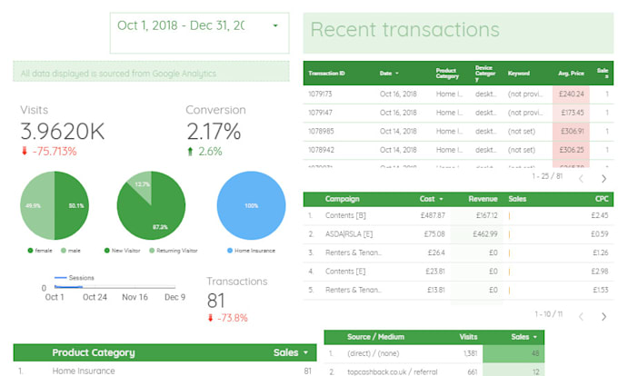This screenshot has width=618, height=376.
Task: Click the £173.45 average price cell
Action: click(x=571, y=113)
